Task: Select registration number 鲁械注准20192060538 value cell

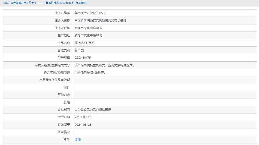Action: click(91, 13)
